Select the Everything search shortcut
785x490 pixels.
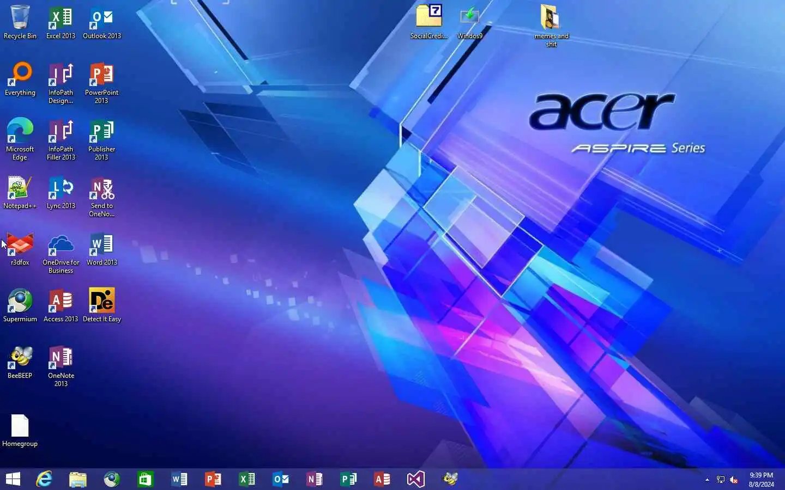(20, 79)
